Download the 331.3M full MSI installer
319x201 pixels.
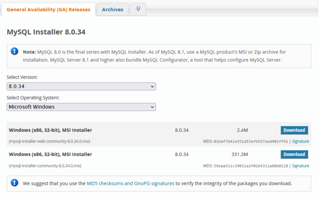[x=294, y=154]
